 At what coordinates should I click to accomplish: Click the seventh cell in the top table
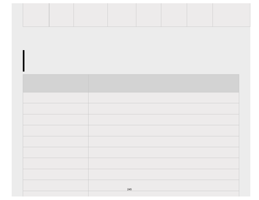(x=200, y=15)
